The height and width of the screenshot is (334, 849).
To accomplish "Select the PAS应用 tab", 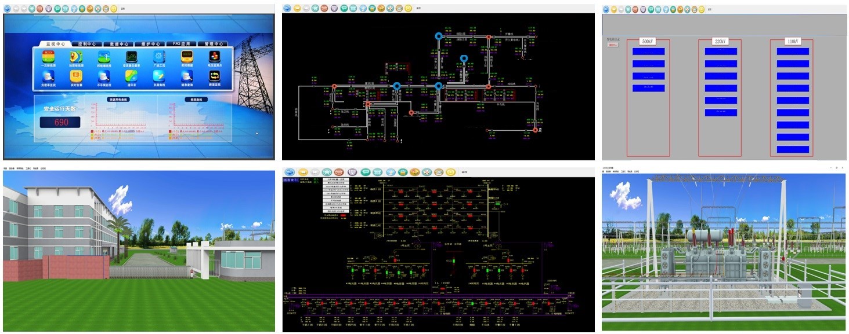I will (181, 43).
